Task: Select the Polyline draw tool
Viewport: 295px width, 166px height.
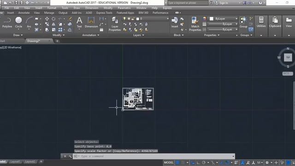Action: coord(7,23)
